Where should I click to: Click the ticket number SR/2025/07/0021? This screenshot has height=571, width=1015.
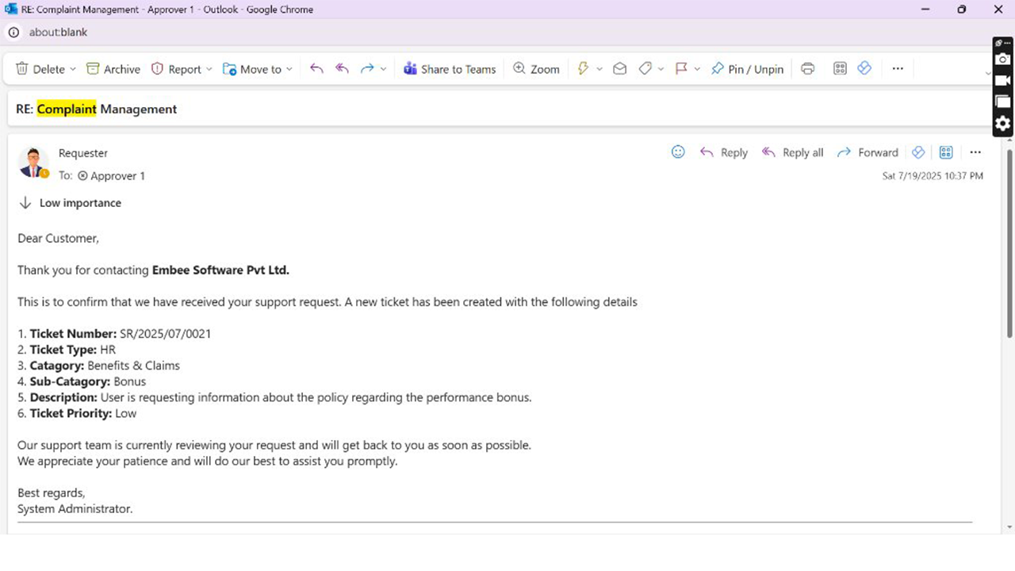tap(166, 334)
